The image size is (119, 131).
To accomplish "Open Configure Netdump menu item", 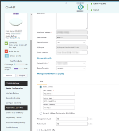I will pyautogui.click(x=13, y=103).
